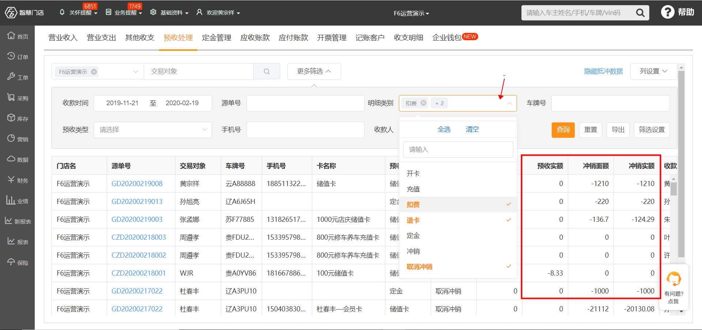Check the 开卡 option in the list
The image size is (702, 330).
click(458, 174)
